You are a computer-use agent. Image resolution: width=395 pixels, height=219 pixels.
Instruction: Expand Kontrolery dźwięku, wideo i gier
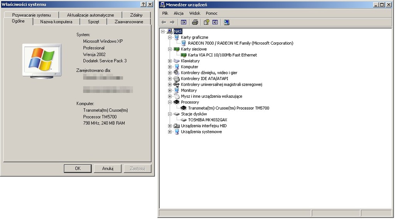[170, 73]
